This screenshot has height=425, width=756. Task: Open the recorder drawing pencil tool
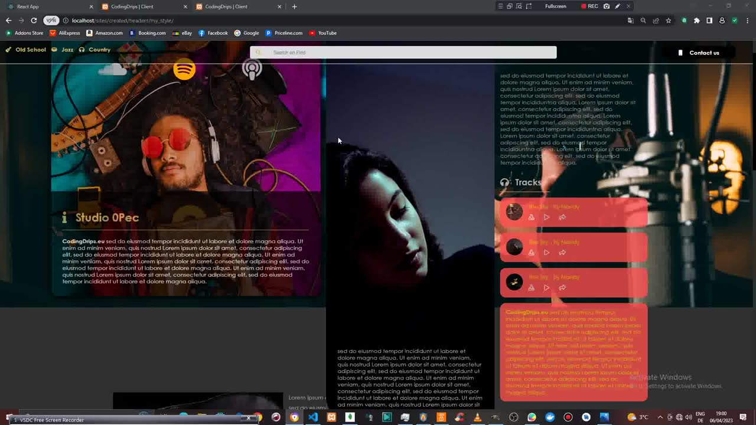(x=617, y=6)
